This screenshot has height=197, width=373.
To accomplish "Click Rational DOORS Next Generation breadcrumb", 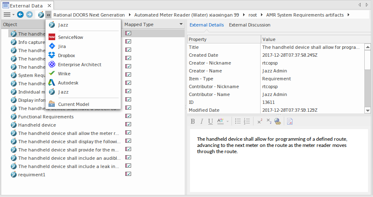I will click(89, 15).
